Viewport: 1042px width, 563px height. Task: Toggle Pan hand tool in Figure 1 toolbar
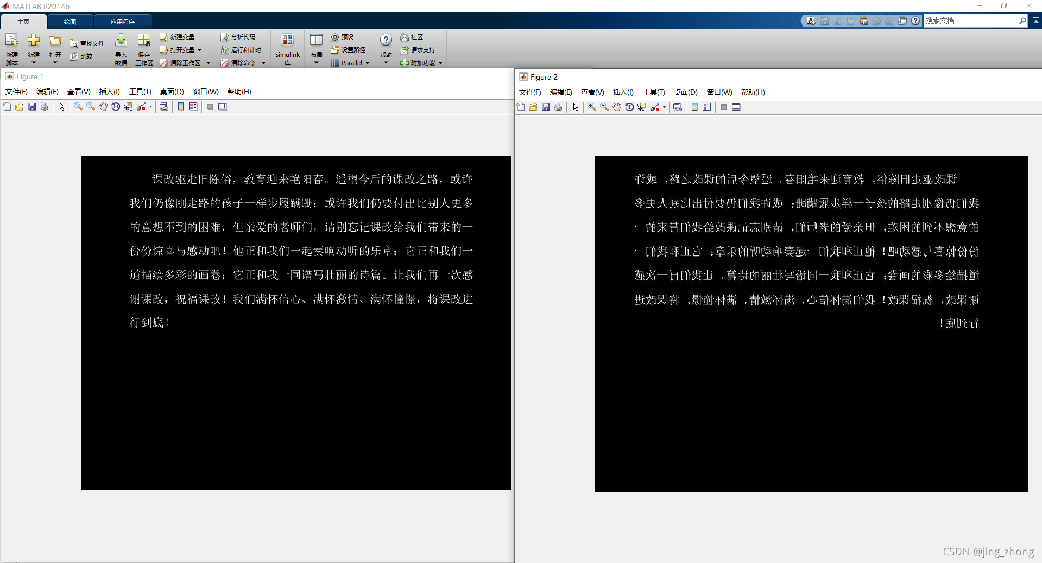(103, 107)
